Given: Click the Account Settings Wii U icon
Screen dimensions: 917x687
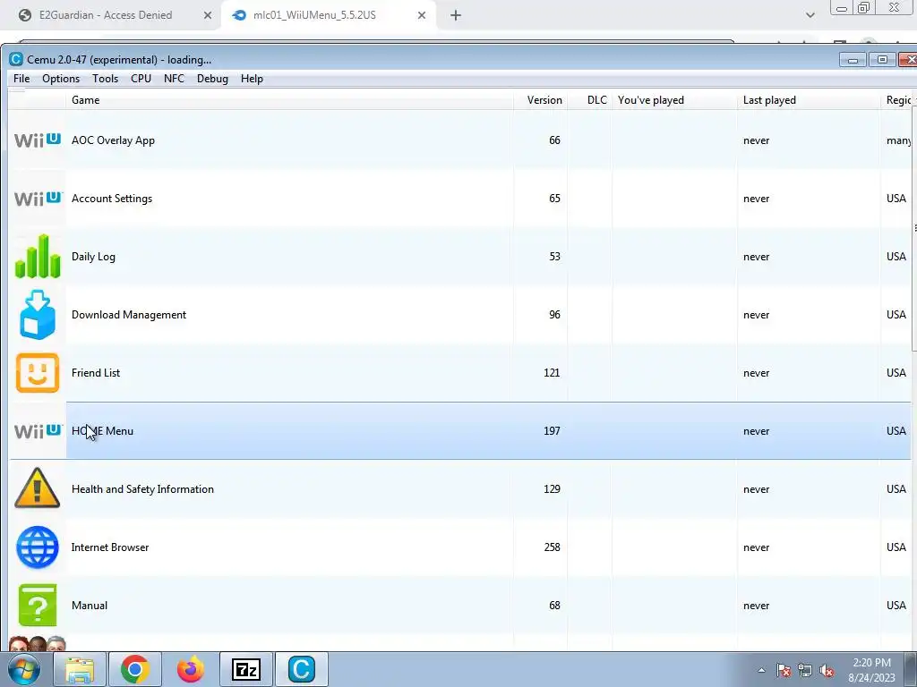Looking at the screenshot, I should click(38, 199).
